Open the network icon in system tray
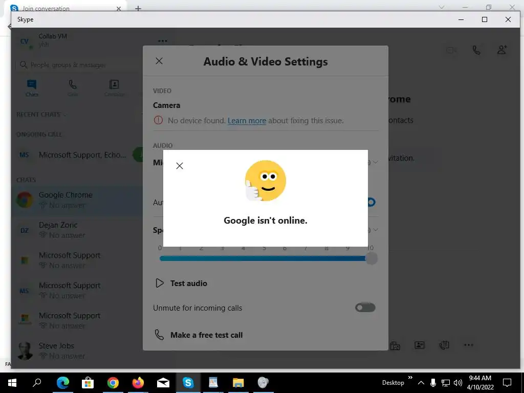 pyautogui.click(x=446, y=383)
